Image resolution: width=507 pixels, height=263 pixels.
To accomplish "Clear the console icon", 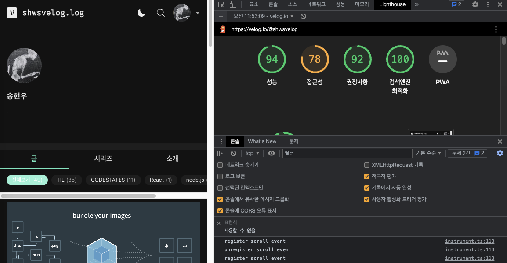I will 233,153.
